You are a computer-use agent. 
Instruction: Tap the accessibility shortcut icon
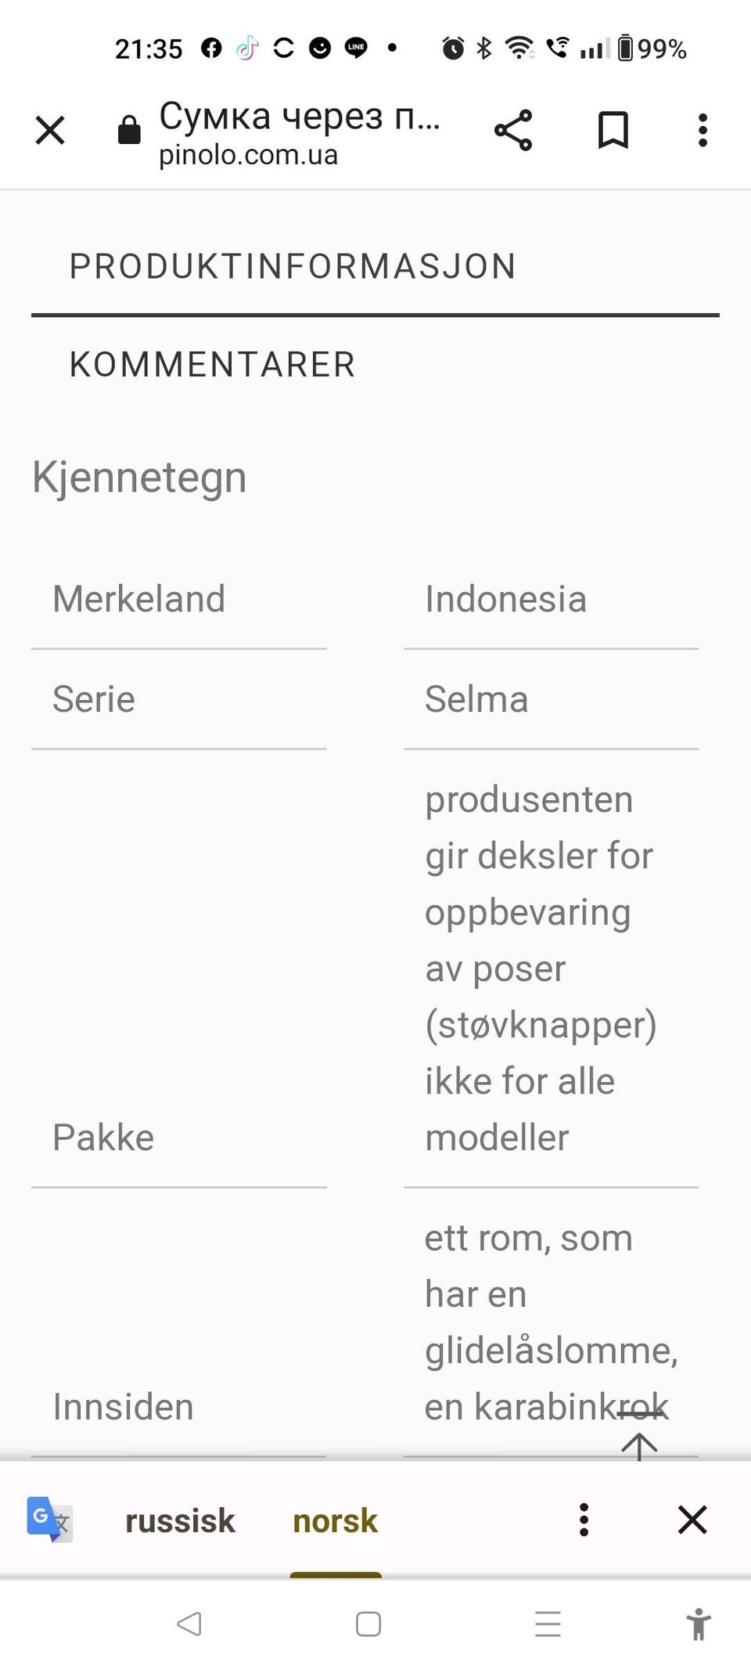699,1624
